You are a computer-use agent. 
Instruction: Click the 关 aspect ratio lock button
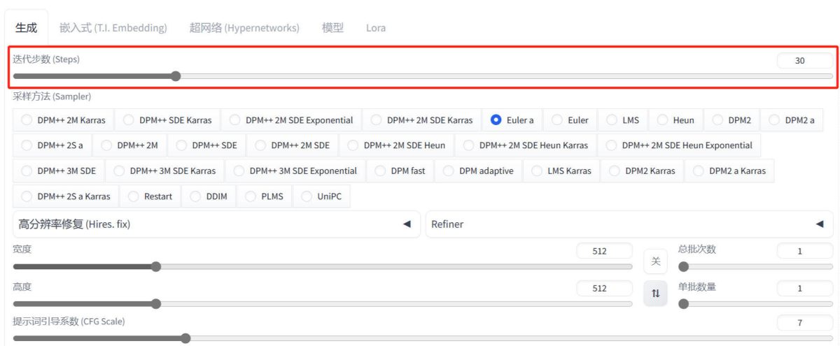(x=655, y=261)
